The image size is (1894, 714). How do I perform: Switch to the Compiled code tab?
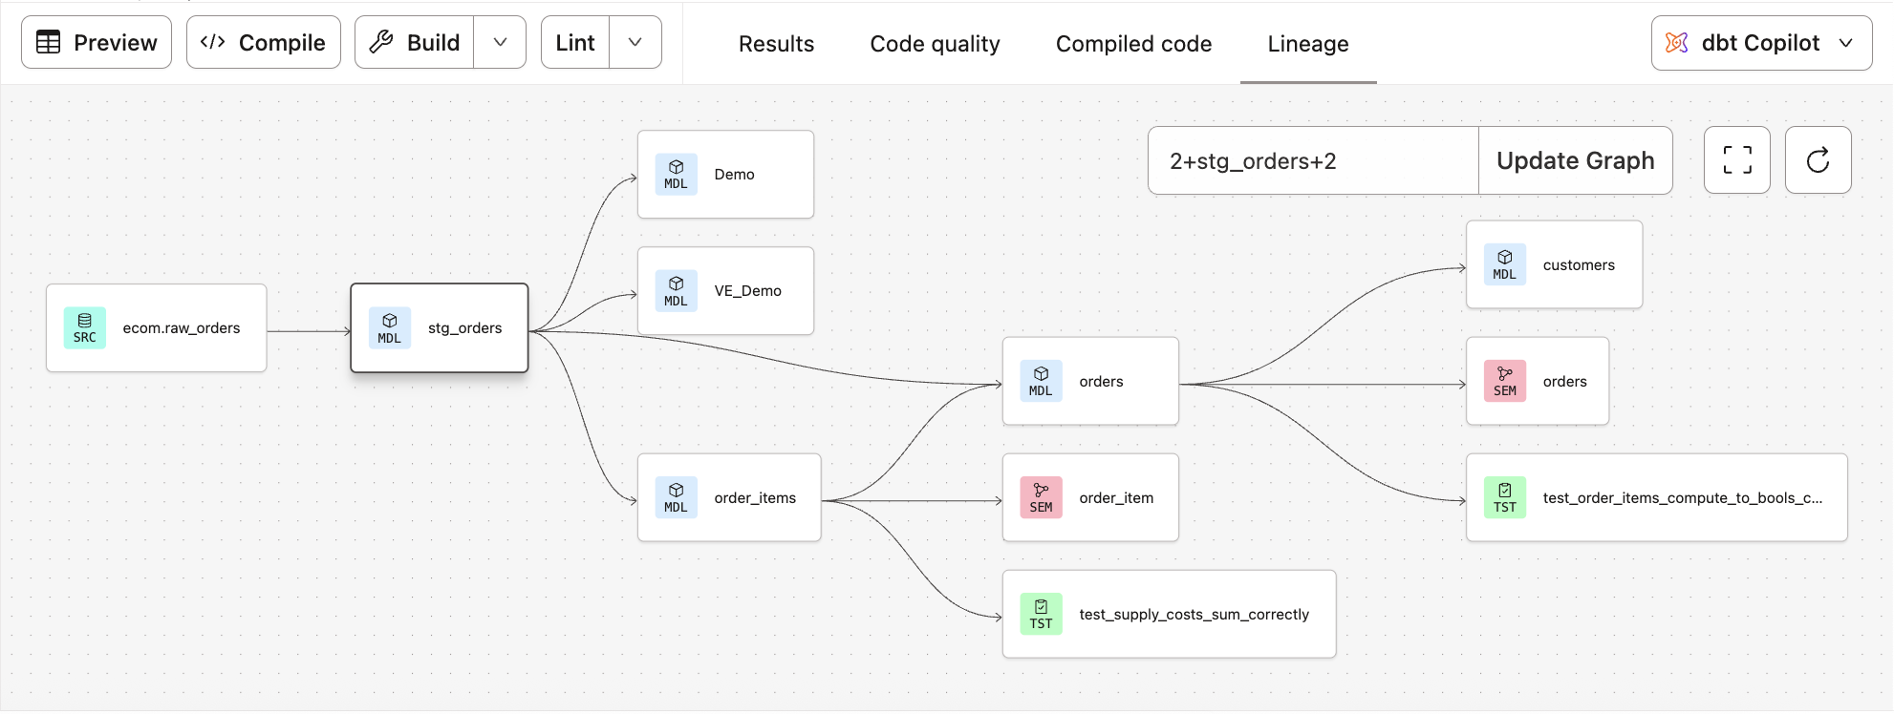pyautogui.click(x=1133, y=44)
